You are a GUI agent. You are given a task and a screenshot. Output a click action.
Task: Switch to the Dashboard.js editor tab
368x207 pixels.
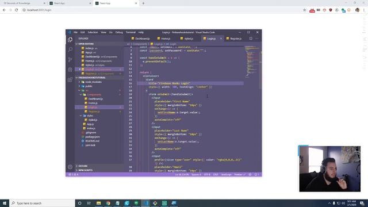pos(140,39)
